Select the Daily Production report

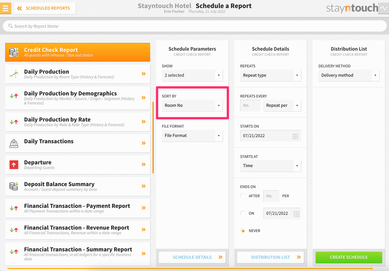78,74
